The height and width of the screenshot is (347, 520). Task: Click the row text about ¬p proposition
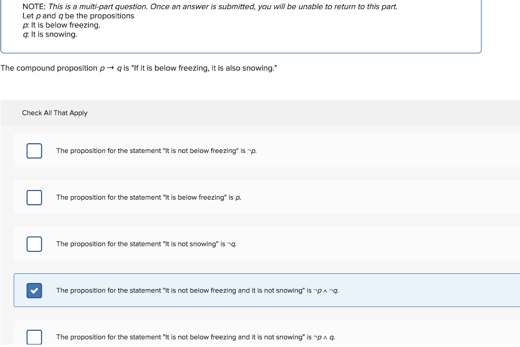(156, 151)
